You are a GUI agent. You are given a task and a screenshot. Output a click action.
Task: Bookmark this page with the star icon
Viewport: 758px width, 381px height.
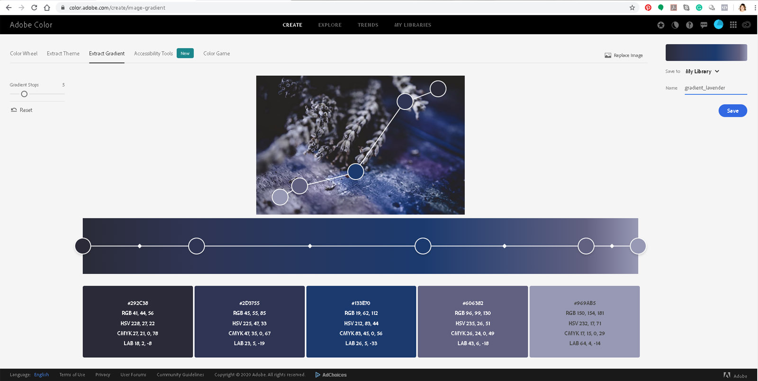pos(632,8)
